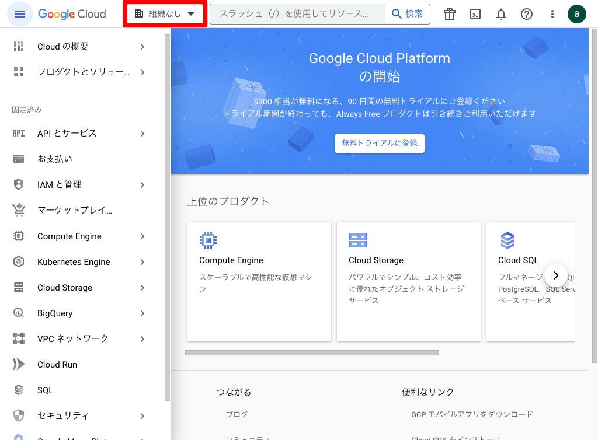Click the 無料トライアルに登録 button
Screen dimensions: 598x440
click(x=379, y=143)
